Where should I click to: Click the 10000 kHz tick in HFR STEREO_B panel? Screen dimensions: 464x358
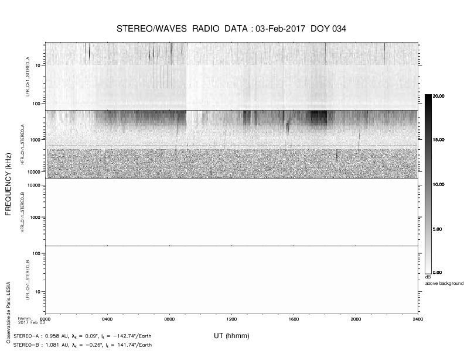(x=35, y=185)
